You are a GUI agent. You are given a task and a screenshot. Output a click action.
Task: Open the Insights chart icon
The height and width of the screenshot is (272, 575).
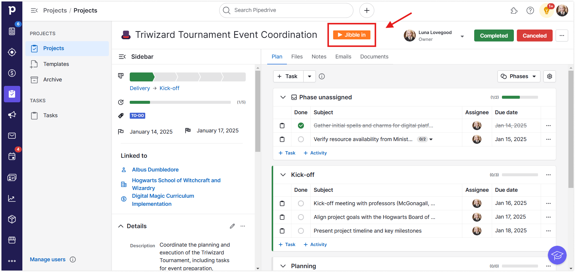point(12,198)
